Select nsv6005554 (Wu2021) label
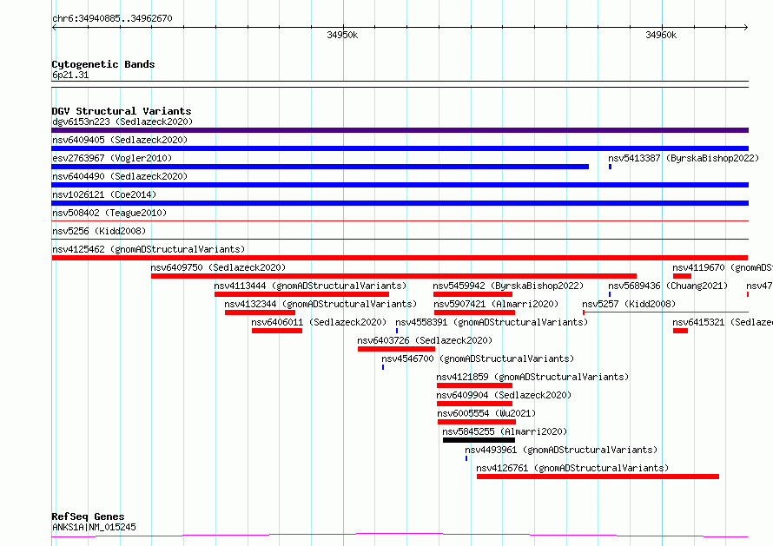 486,413
